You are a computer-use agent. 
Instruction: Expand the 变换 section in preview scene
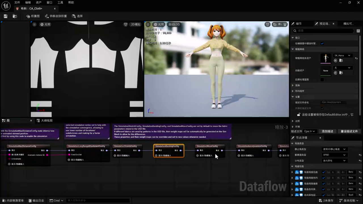(x=293, y=85)
